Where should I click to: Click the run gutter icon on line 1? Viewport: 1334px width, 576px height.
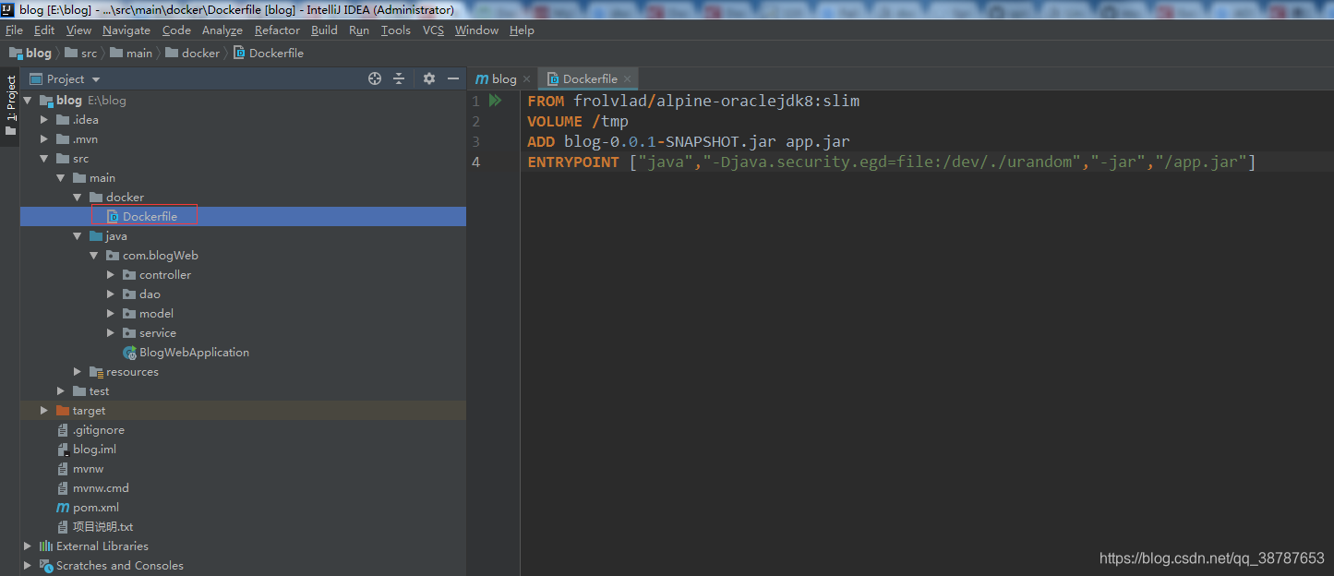496,101
